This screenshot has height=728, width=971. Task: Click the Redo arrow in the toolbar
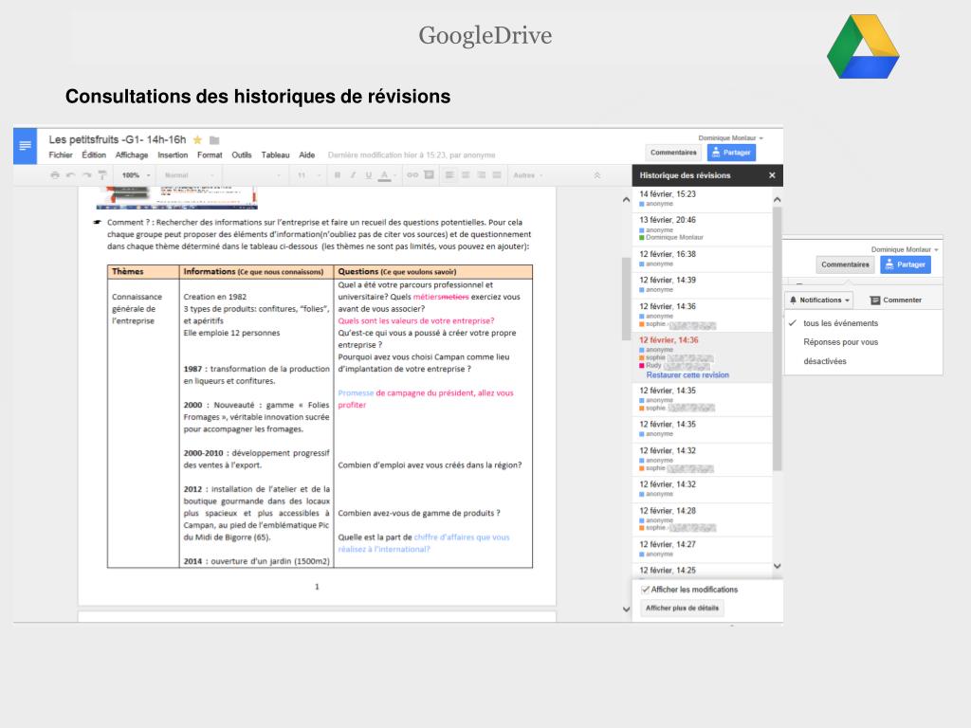pyautogui.click(x=86, y=175)
